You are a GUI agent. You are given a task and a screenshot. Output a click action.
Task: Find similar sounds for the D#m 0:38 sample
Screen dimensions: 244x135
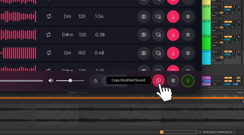pyautogui.click(x=144, y=35)
